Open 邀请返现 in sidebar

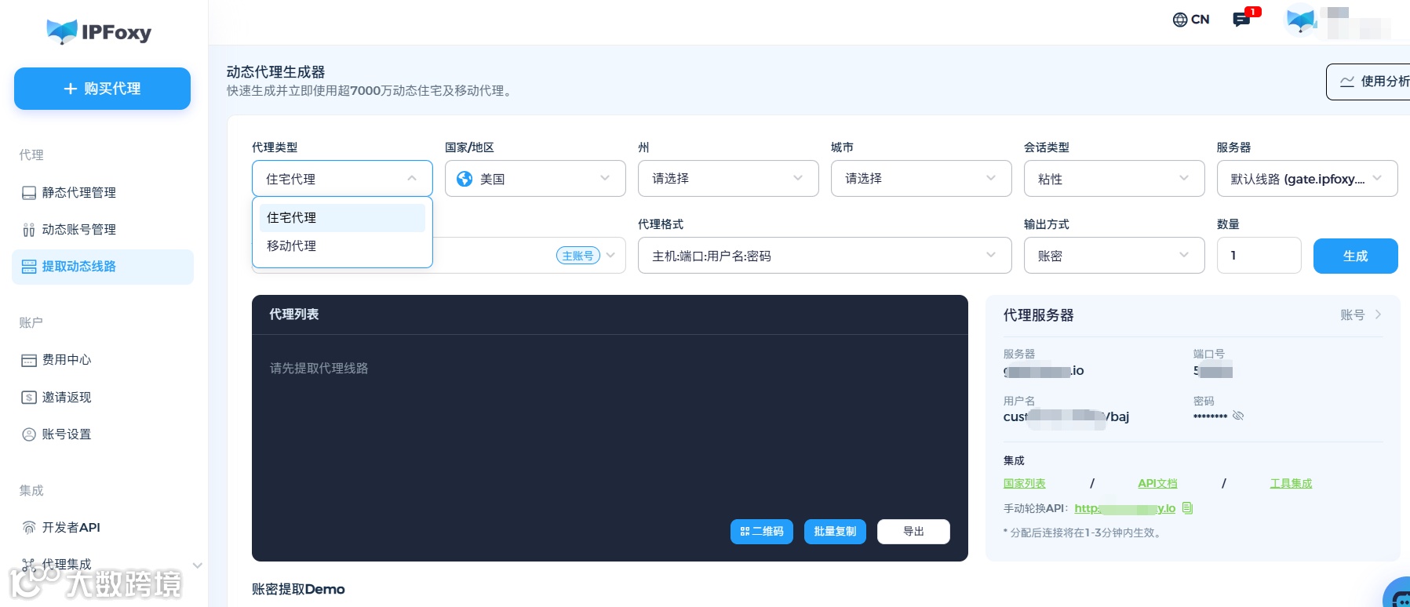[103, 398]
